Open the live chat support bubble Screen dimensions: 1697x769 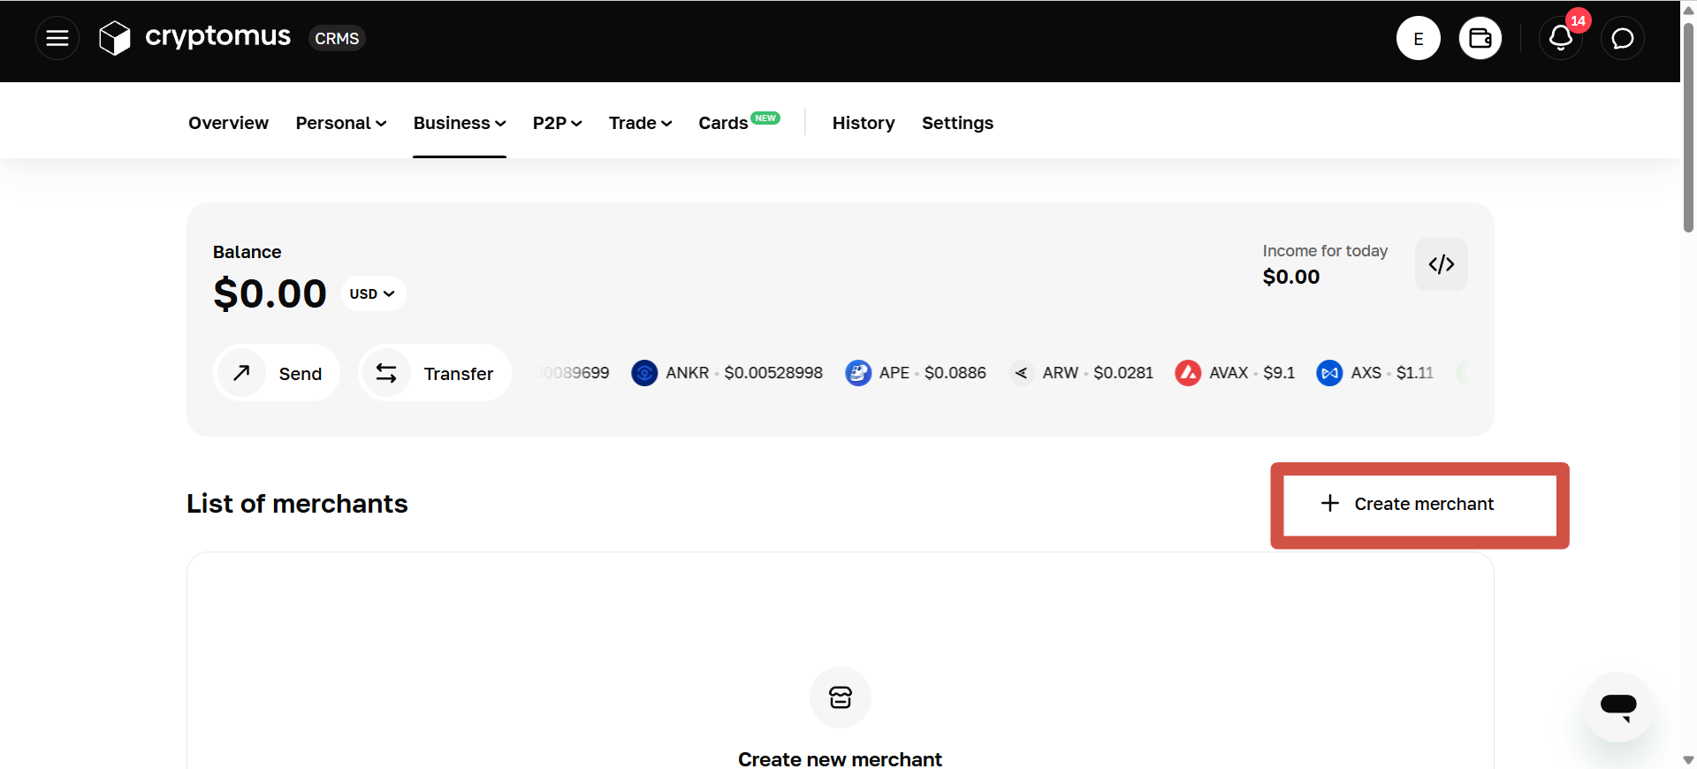click(x=1617, y=706)
